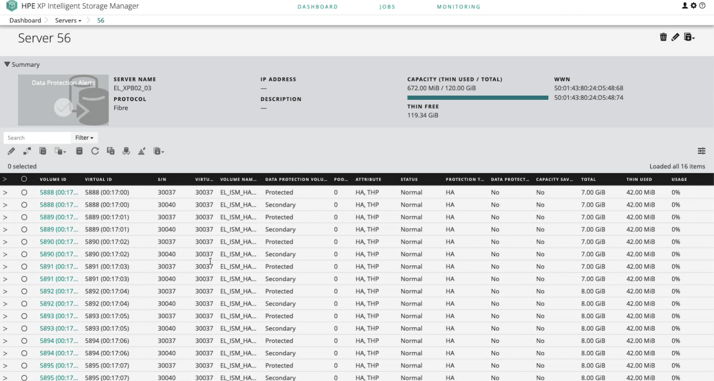Open last toolbar dropdown with plus cylinder
Screen dimensions: 714x381
pos(159,151)
